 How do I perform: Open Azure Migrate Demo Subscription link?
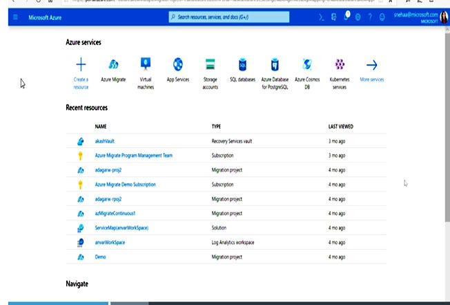(x=126, y=184)
